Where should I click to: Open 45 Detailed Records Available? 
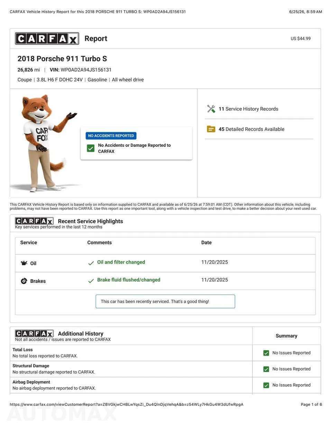point(251,129)
